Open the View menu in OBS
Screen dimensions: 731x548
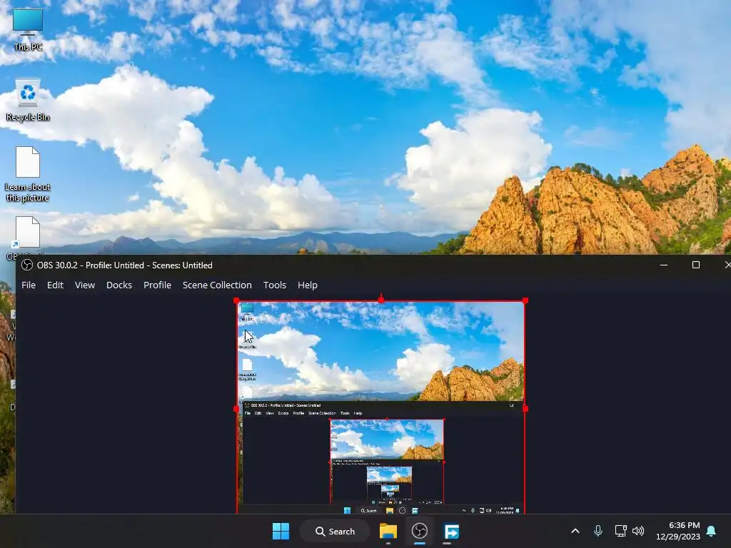(85, 285)
